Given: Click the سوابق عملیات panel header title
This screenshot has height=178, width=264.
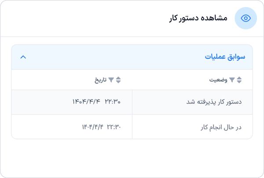Looking at the screenshot, I should coord(225,57).
